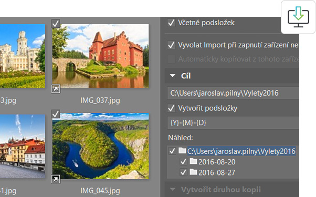This screenshot has width=316, height=197.
Task: Toggle Vytvořit podsložky checkbox
Action: click(171, 108)
